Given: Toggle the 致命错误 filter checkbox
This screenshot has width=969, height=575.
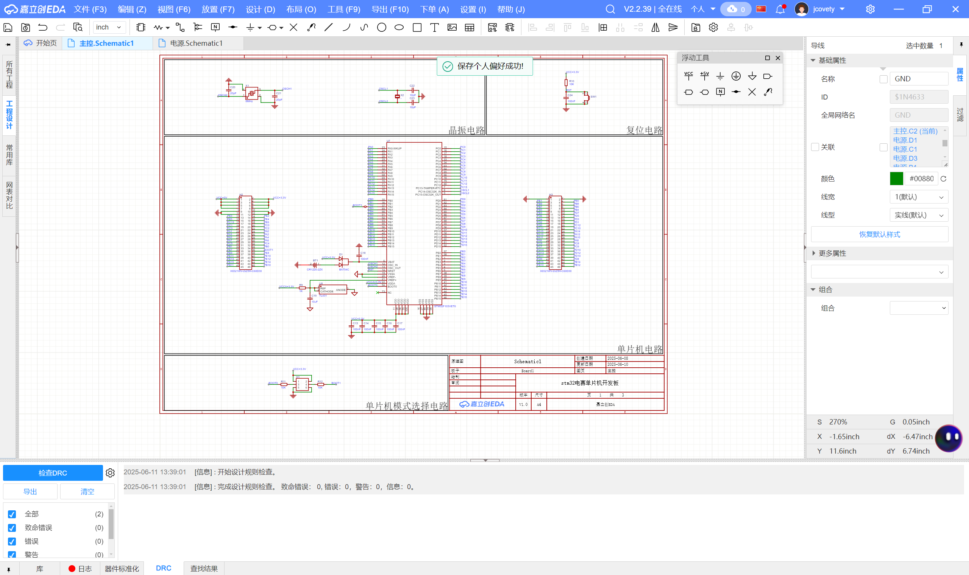Looking at the screenshot, I should tap(12, 528).
